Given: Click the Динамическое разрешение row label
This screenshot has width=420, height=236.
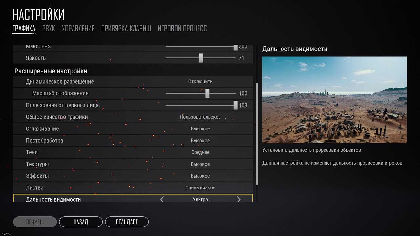Looking at the screenshot, I should coord(60,82).
